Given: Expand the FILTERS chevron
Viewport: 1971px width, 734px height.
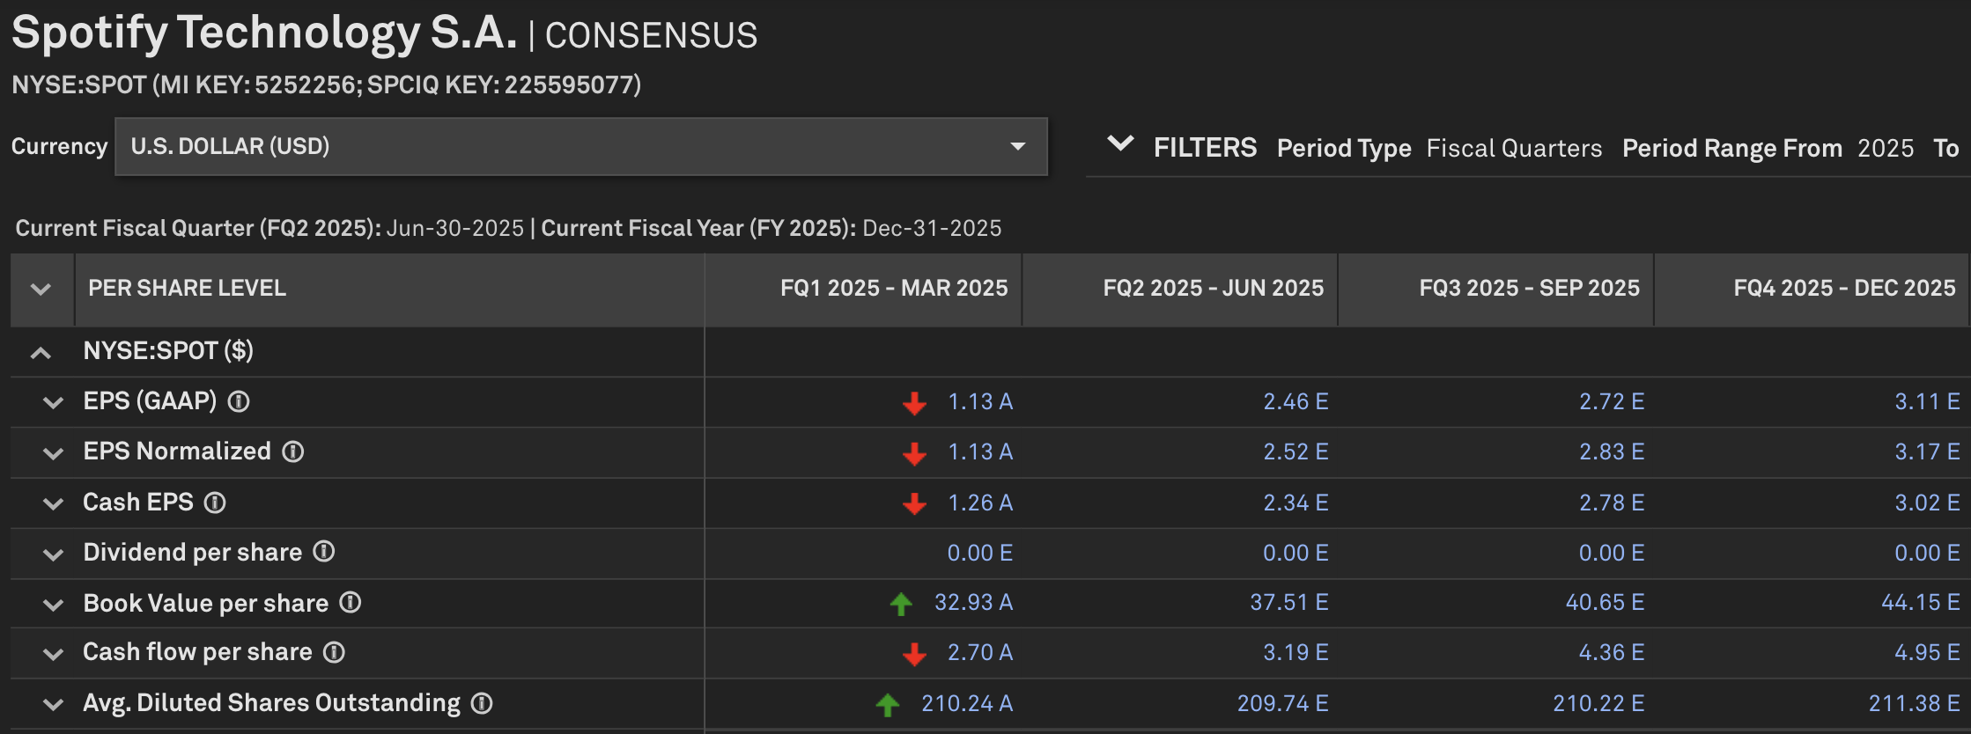Looking at the screenshot, I should click(x=1120, y=143).
